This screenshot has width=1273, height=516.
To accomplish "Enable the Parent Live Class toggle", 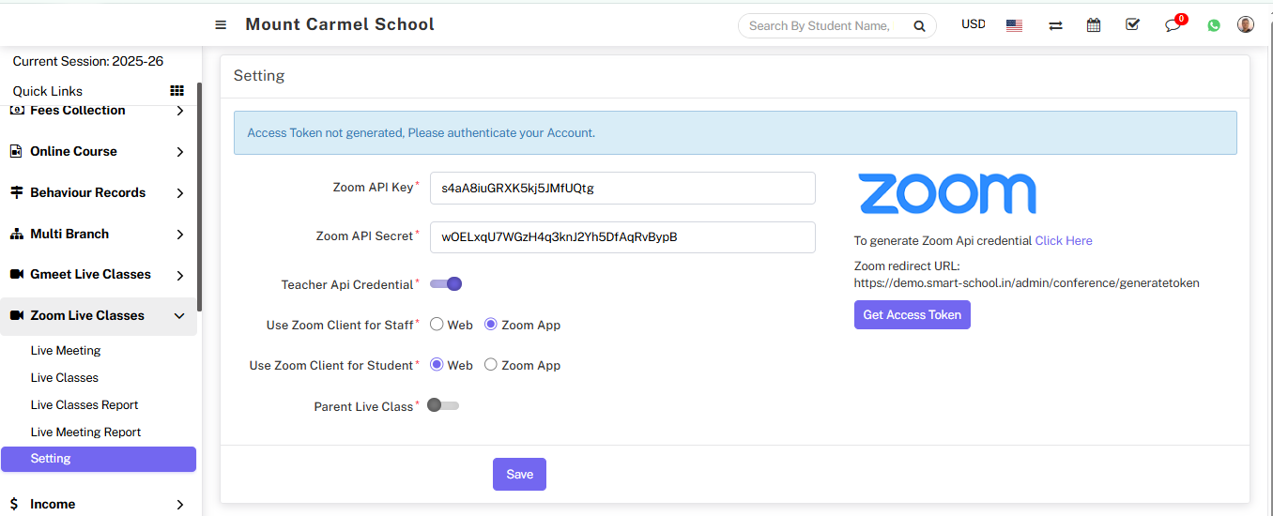I will click(443, 405).
